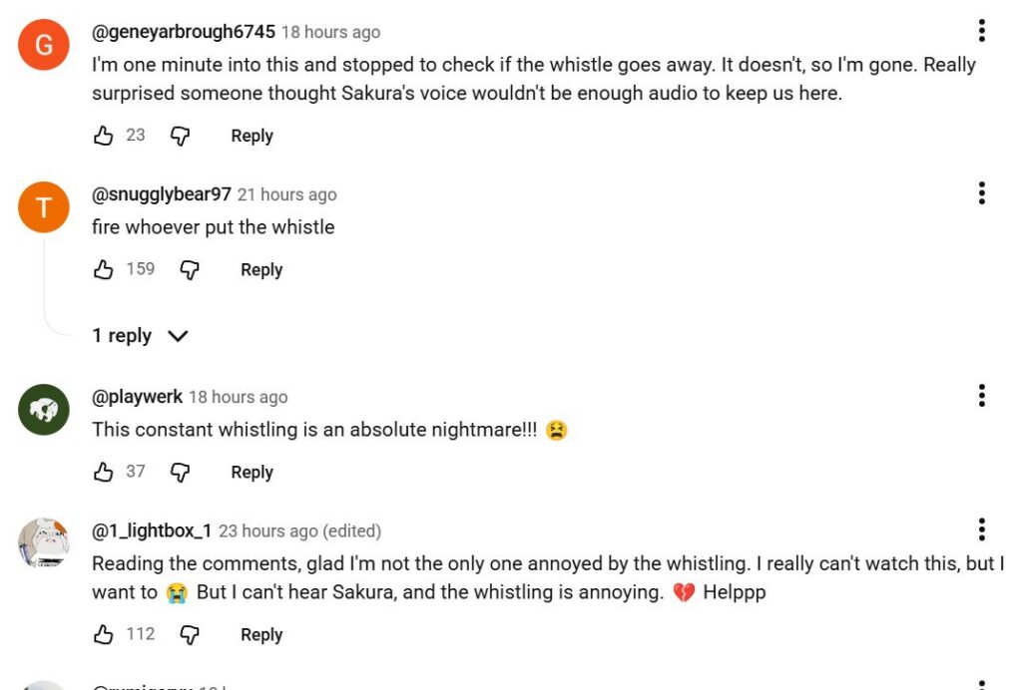Reply to @geneyarbrough6745's comment
Viewport: 1022px width, 690px height.
tap(252, 136)
